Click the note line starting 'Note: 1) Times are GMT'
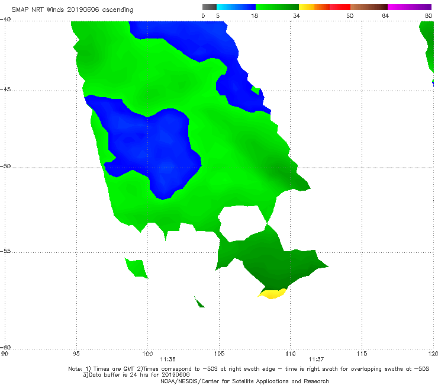 point(249,369)
